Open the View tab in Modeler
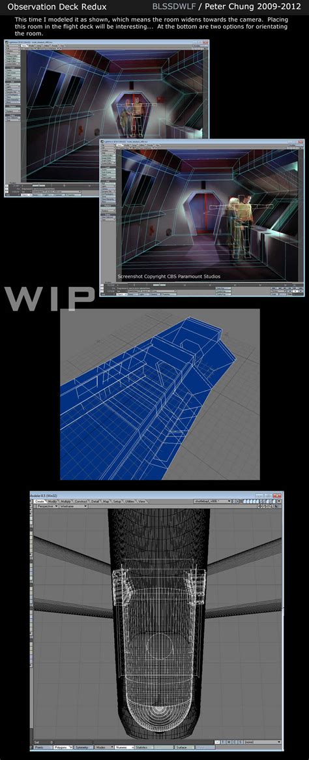Screen dimensions: 309x760 (x=142, y=502)
